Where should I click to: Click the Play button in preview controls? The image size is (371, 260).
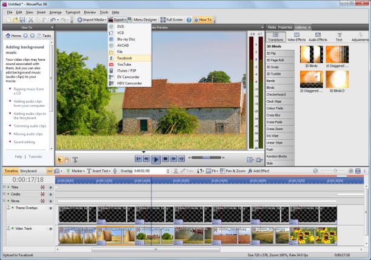click(156, 159)
